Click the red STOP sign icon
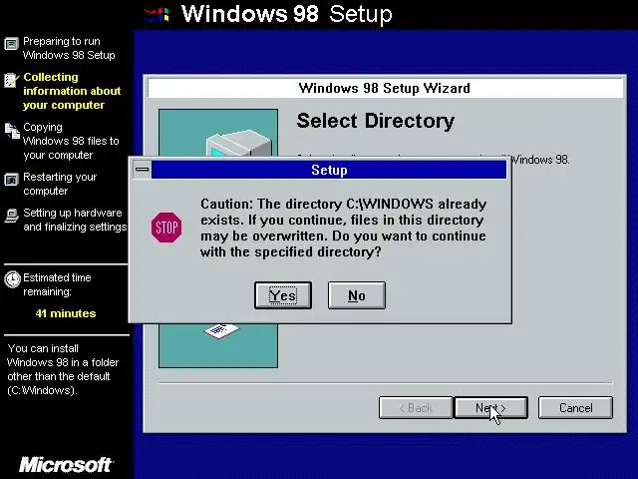 pyautogui.click(x=166, y=228)
